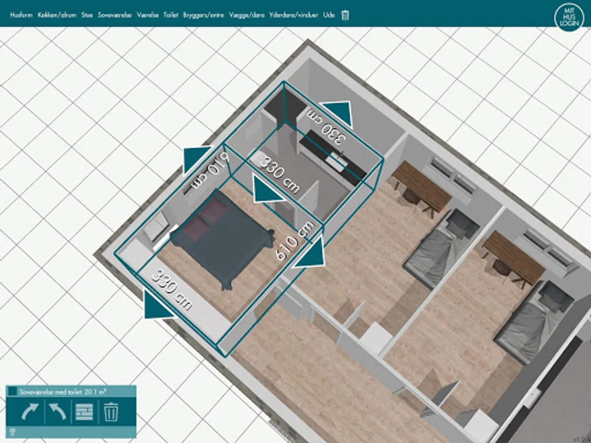591x443 pixels.
Task: Click the dark teal square room color swatch
Action: tap(12, 391)
